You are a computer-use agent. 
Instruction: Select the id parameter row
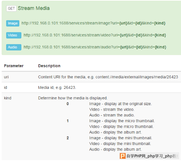91,87
